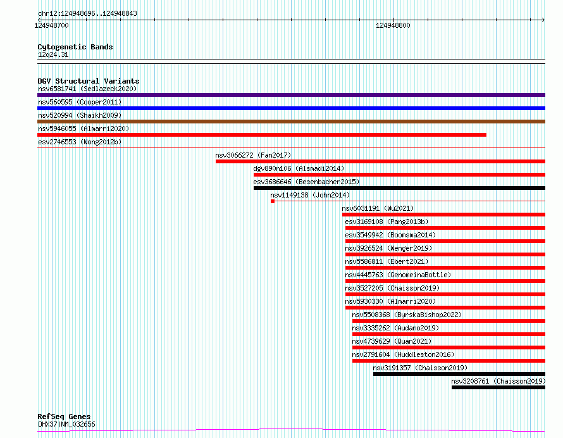The width and height of the screenshot is (563, 438).
Task: Open esv3686646 (Besenbacher2015) label
Action: click(x=306, y=182)
